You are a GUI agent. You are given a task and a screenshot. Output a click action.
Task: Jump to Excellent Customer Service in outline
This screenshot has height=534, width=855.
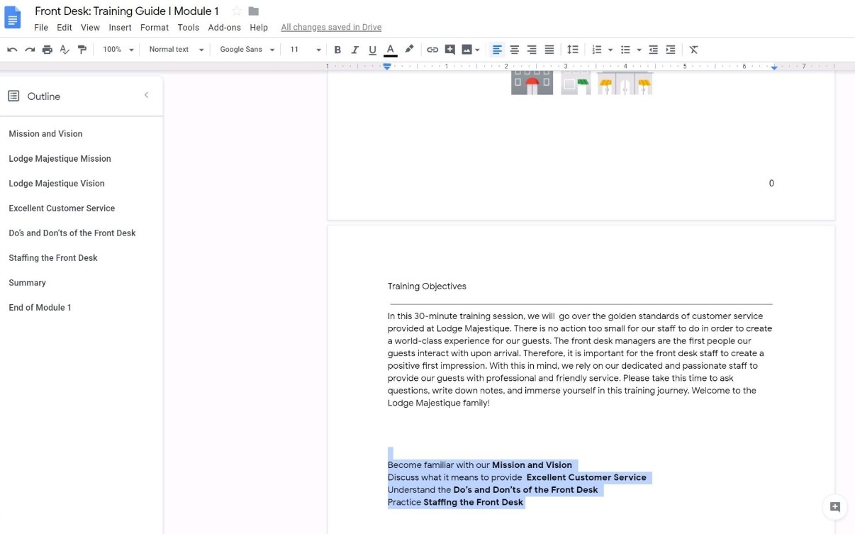[x=62, y=208]
